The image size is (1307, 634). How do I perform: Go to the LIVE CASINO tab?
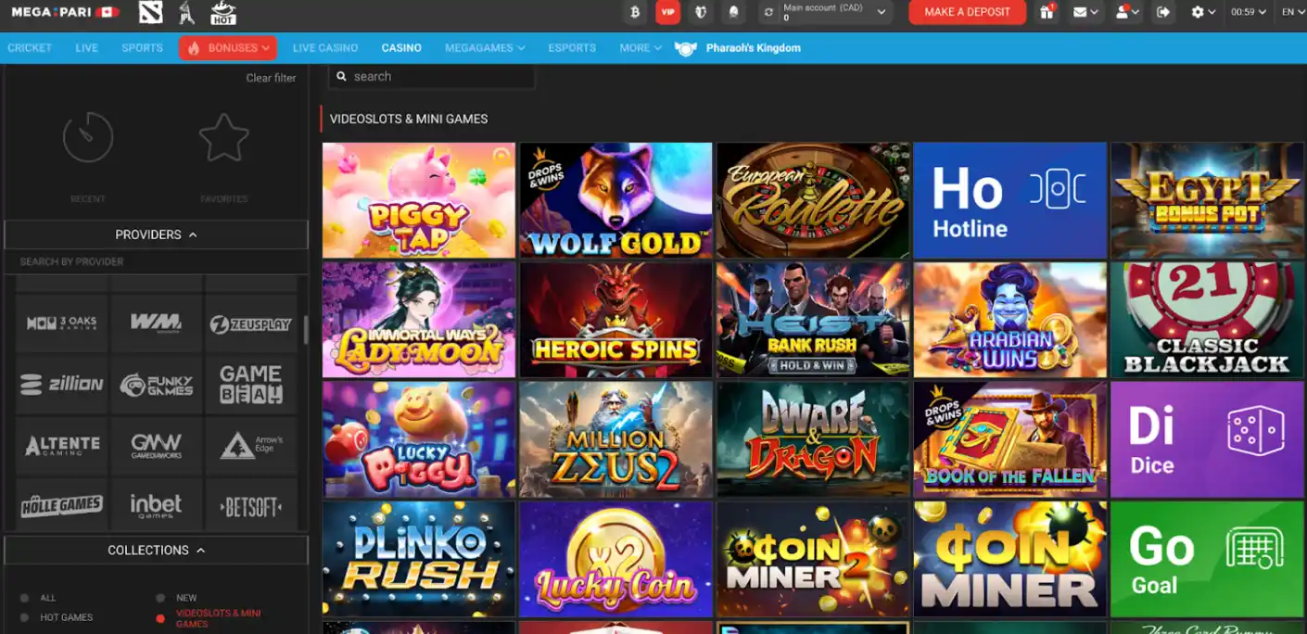(325, 48)
